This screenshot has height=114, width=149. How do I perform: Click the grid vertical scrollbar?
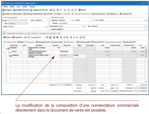coord(146,65)
